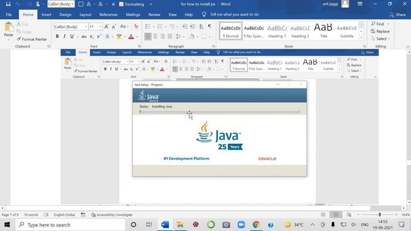Click the Sort A-Z icon

[201, 27]
